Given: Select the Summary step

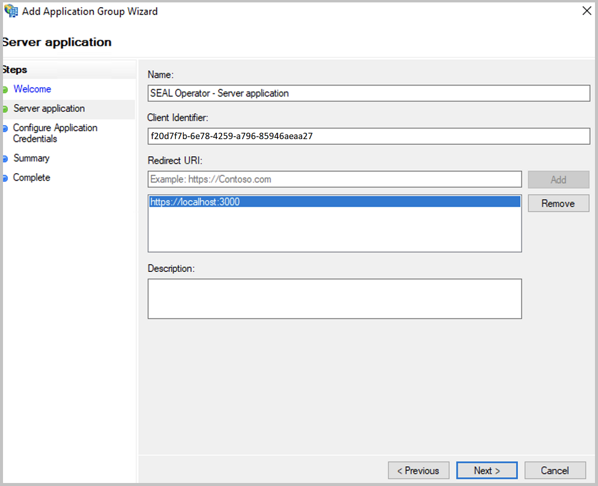Looking at the screenshot, I should (31, 158).
